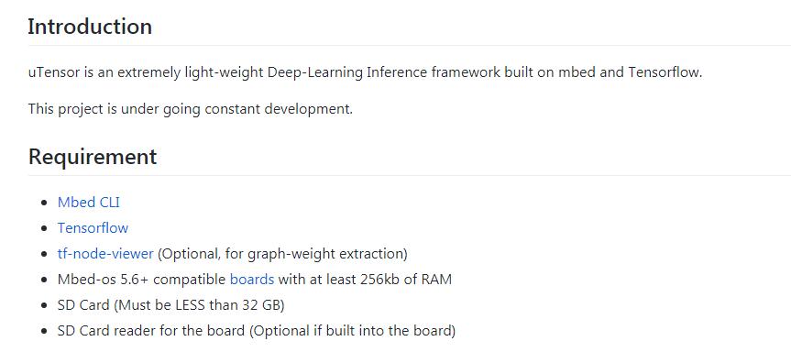Click bullet beside SD Card reader line
791x363 pixels.
point(46,331)
